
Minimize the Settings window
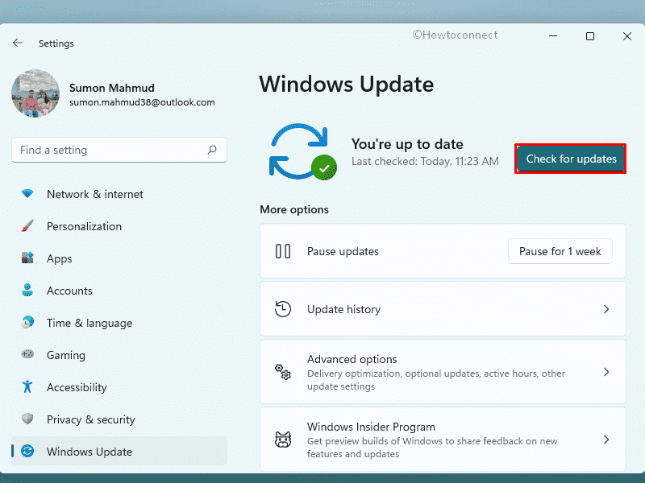pos(553,36)
